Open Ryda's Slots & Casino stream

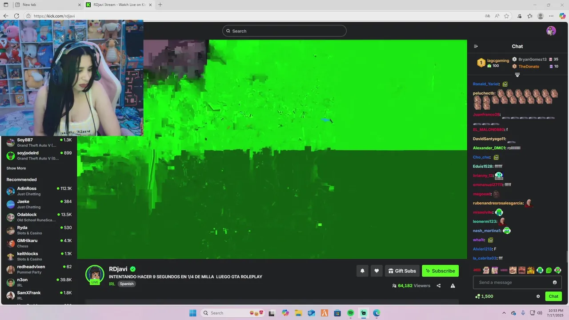click(x=39, y=230)
